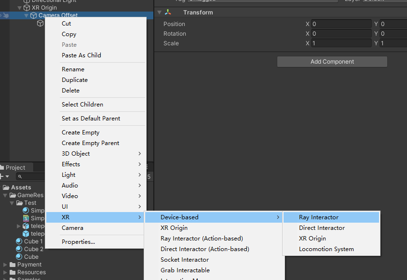
Task: Choose Duplicate from context menu
Action: [x=96, y=80]
